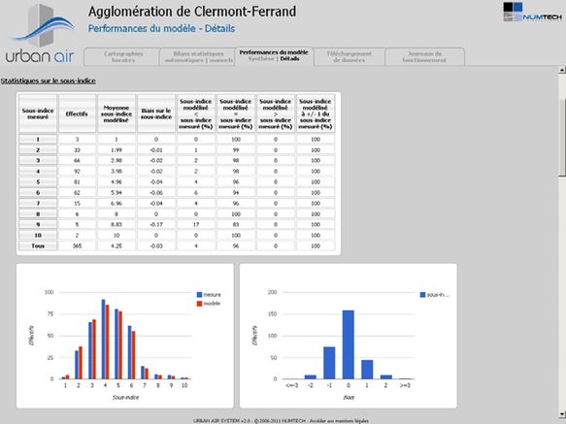Image resolution: width=566 pixels, height=424 pixels.
Task: Click the Détails sub-link
Action: (289, 59)
